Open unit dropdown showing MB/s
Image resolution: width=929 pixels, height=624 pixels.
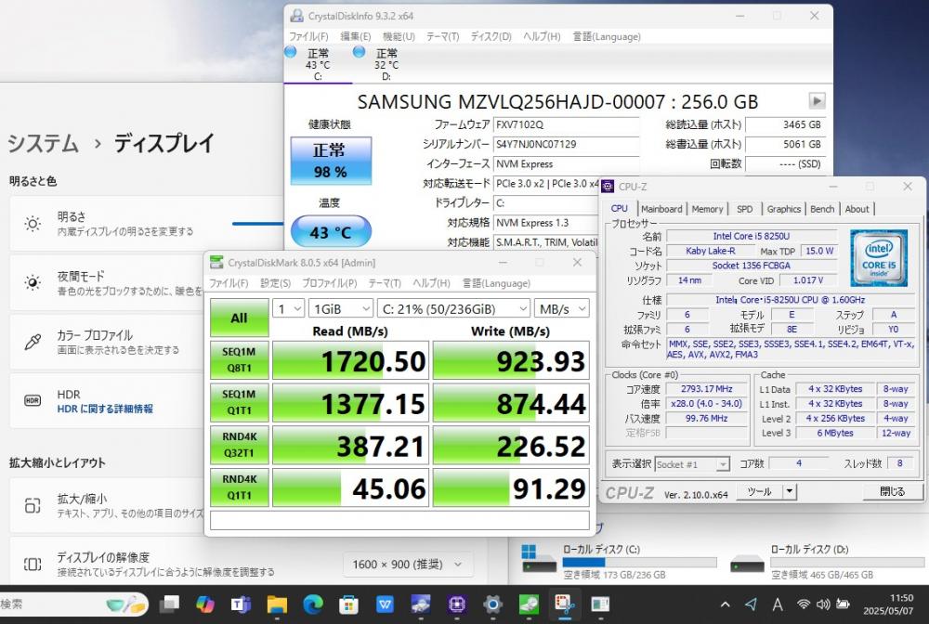tap(561, 308)
